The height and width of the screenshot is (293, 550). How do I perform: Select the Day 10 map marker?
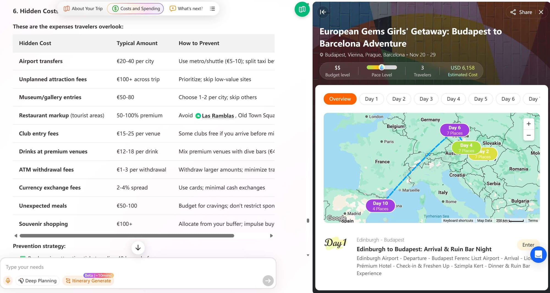pos(380,206)
